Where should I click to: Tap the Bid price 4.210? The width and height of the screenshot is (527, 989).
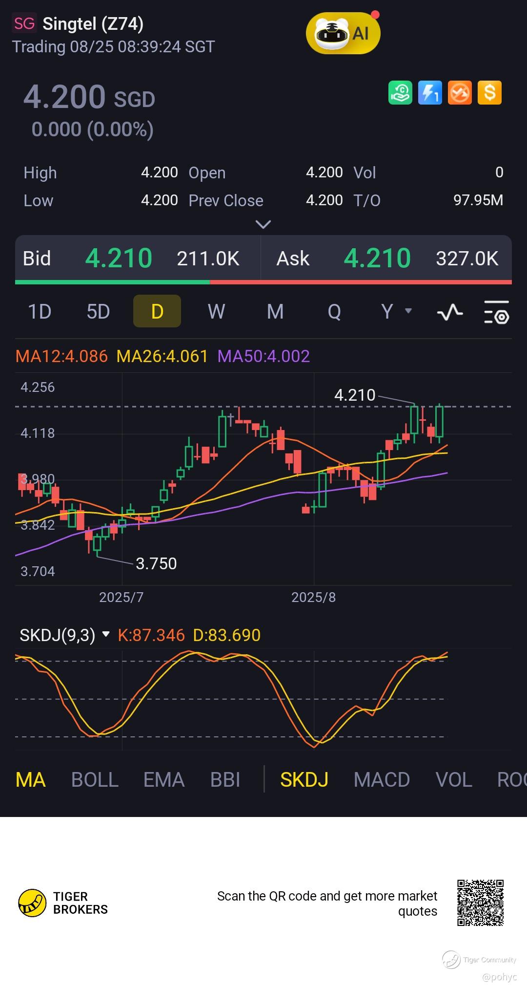click(119, 258)
